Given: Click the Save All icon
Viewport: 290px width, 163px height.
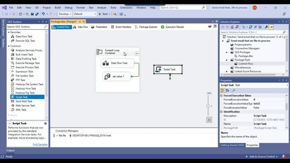Looking at the screenshot, I should (x=37, y=14).
